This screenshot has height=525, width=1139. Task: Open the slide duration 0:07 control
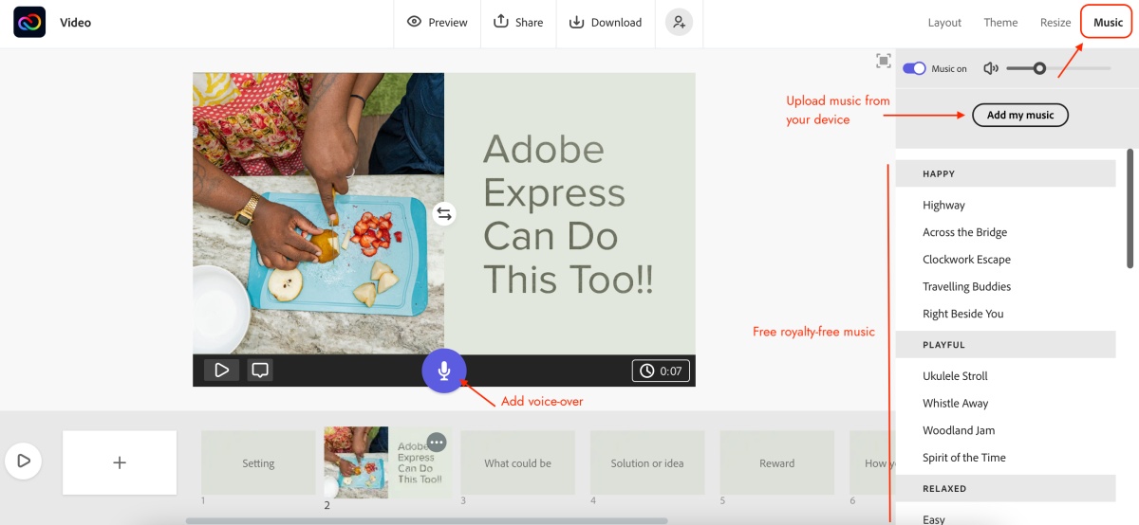pos(661,371)
